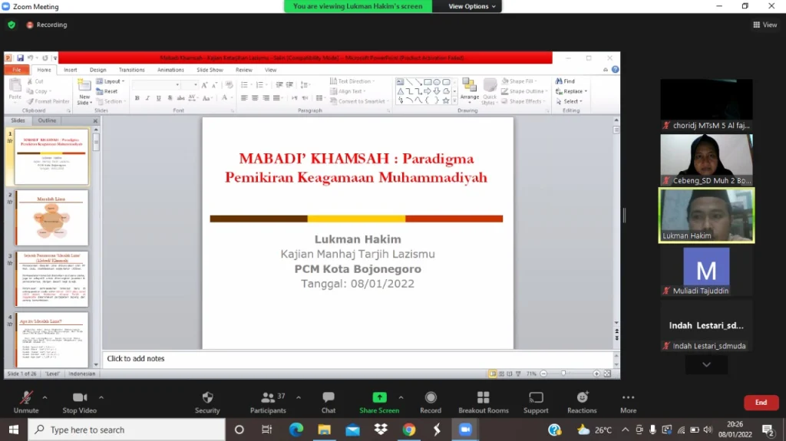
Task: Open the Shape Outline dropdown
Action: 524,91
